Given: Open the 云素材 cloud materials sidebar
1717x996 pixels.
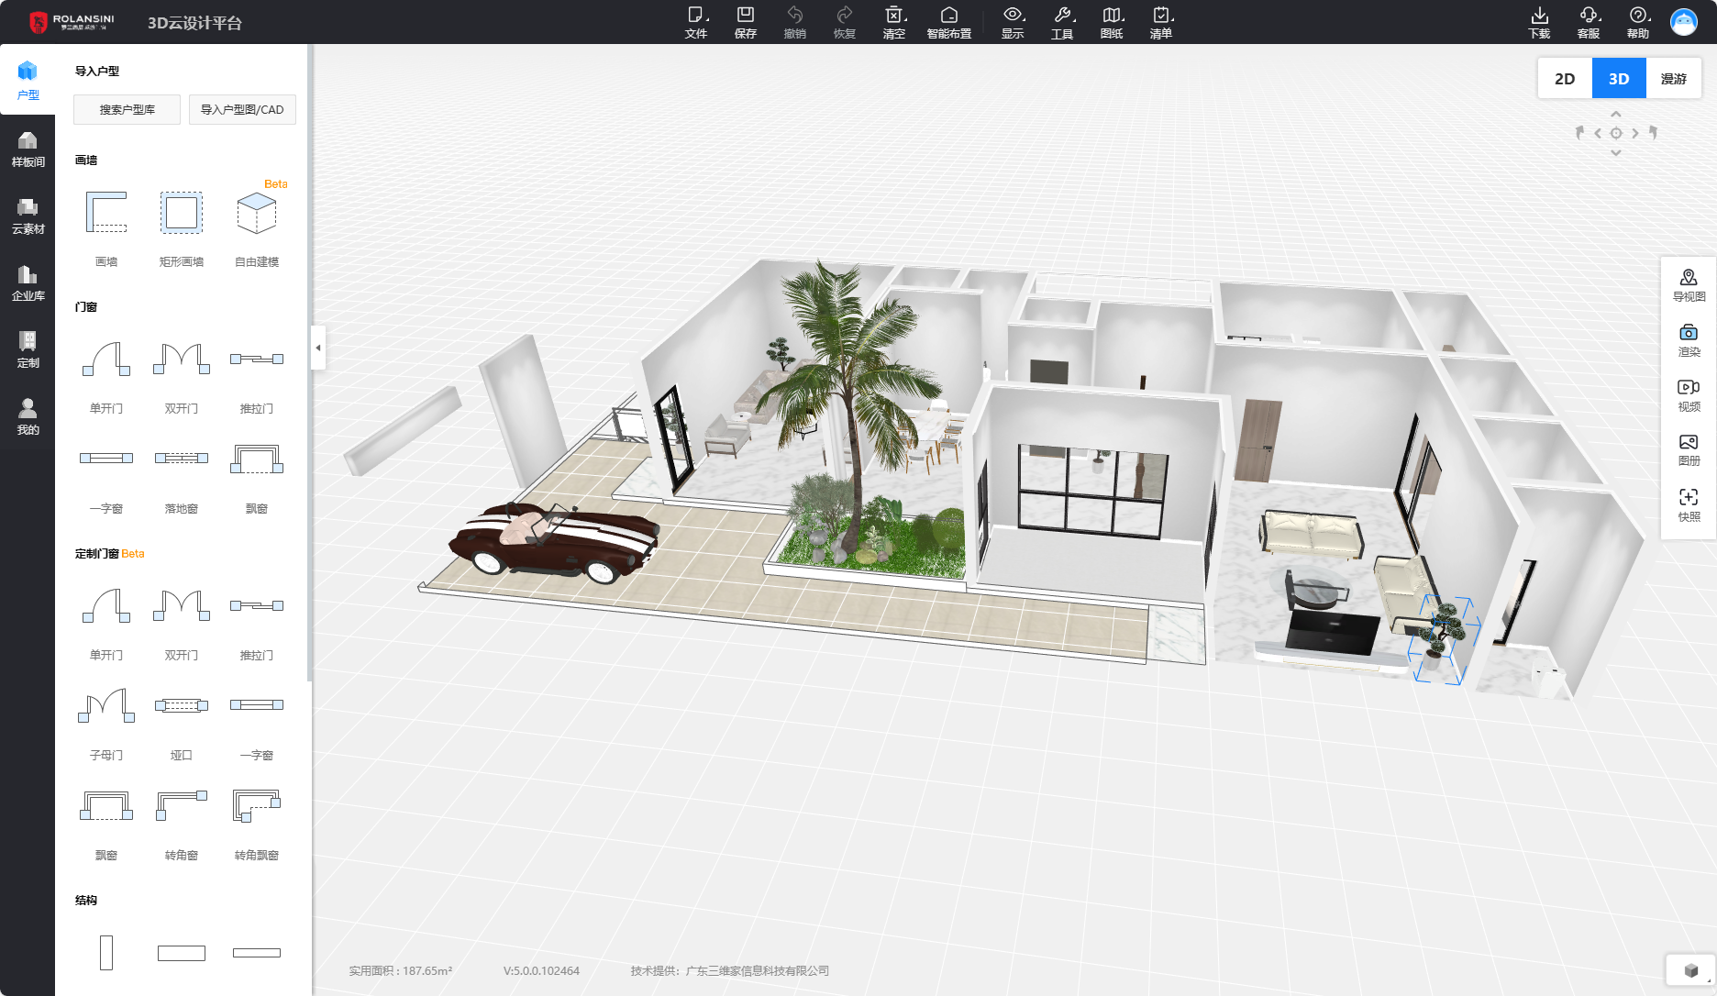Looking at the screenshot, I should (28, 216).
